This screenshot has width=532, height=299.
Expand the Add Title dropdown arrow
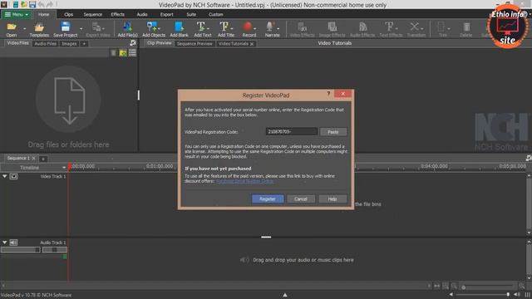(x=232, y=28)
